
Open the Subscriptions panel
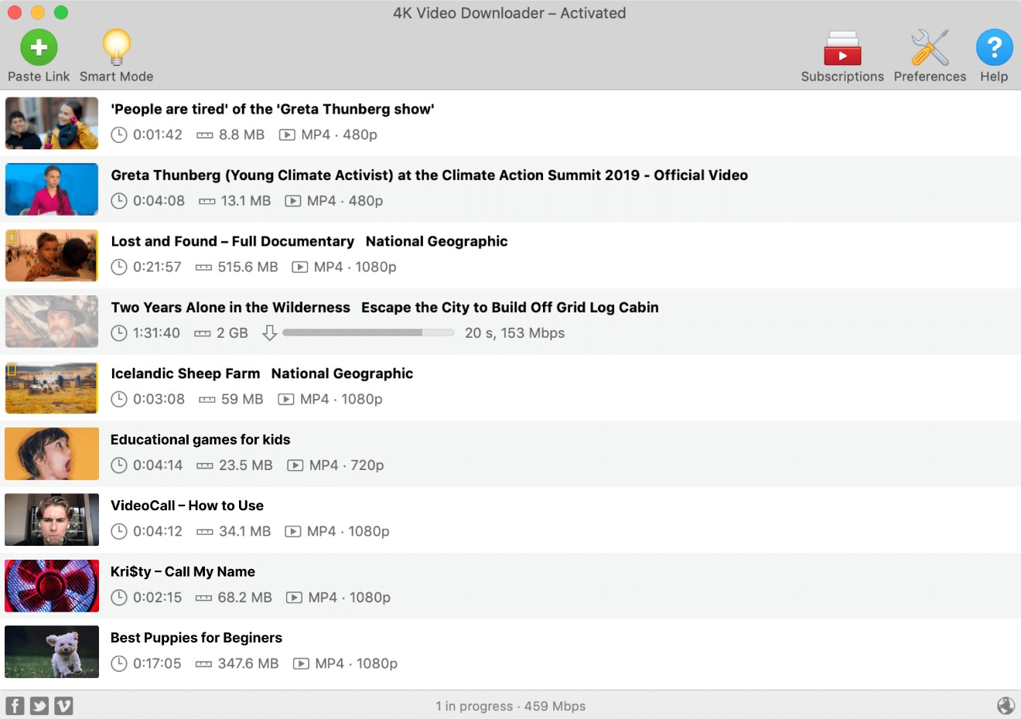(842, 48)
